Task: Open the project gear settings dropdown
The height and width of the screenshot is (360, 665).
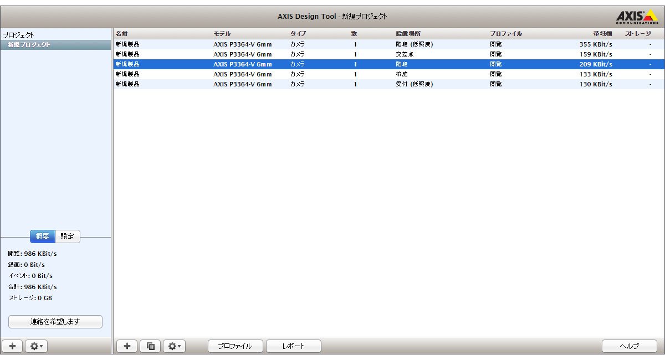Action: [x=37, y=346]
